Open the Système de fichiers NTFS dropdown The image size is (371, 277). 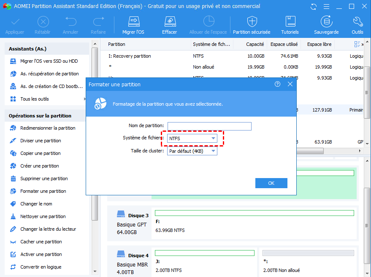coord(192,138)
